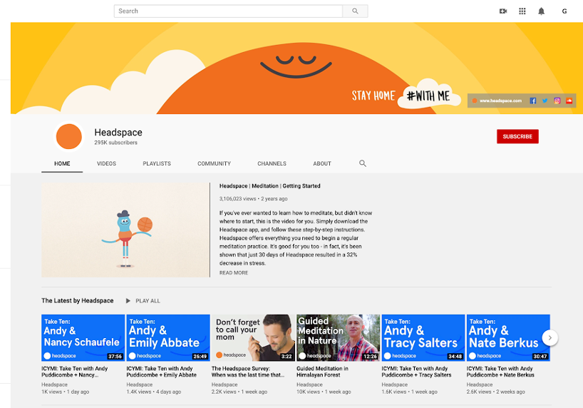Open title Take Ten + Emily Abbate

[x=161, y=372]
